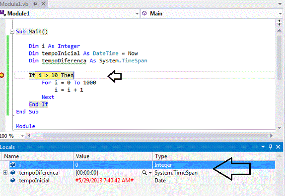The image size is (285, 196).
Task: Click the System.TimeSpan type cell
Action: pos(176,173)
